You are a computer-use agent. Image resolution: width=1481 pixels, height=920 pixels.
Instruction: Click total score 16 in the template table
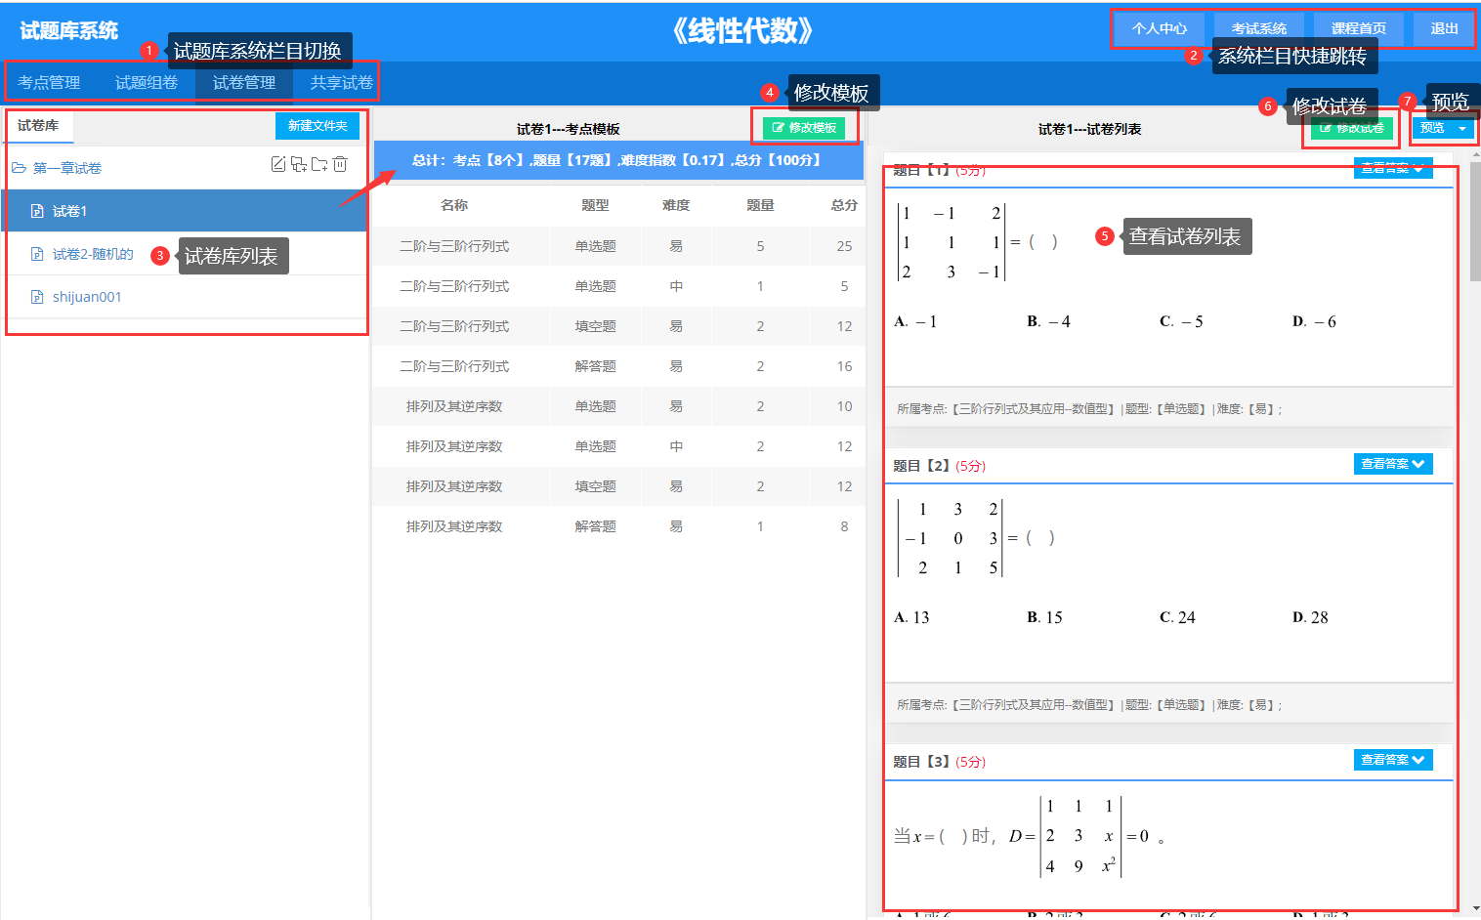point(844,366)
